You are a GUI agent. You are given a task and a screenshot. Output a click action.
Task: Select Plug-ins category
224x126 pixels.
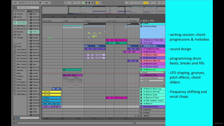pos(20,32)
